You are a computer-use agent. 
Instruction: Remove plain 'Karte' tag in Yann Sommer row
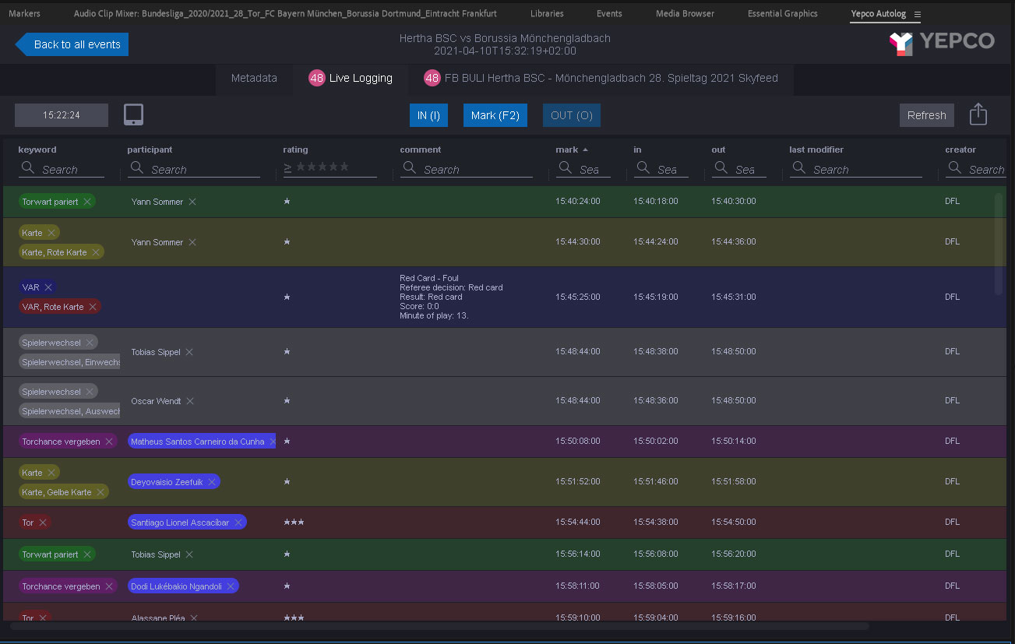click(x=51, y=233)
